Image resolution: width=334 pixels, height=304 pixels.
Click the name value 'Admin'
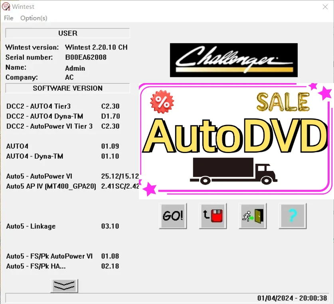(75, 68)
